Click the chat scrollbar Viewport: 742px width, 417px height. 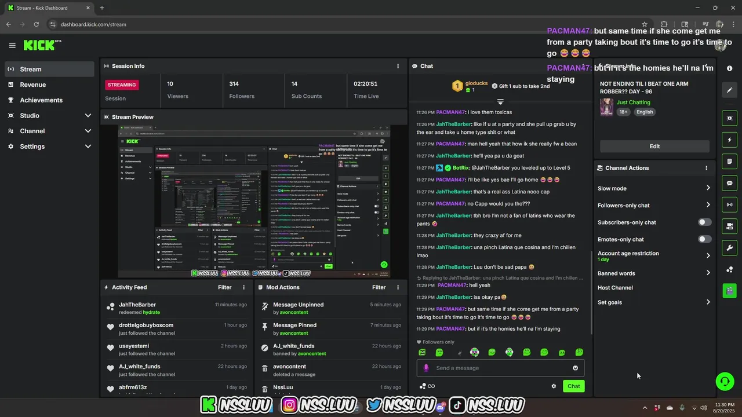coord(591,292)
